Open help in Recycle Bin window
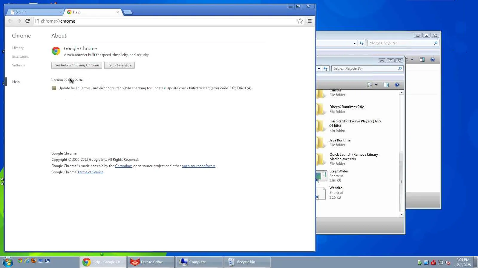Image resolution: width=478 pixels, height=268 pixels. click(x=397, y=85)
